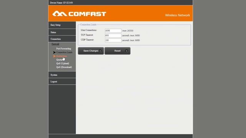This screenshot has height=138, width=246.
Task: Click the TCP Timeout label
Action: point(87,35)
